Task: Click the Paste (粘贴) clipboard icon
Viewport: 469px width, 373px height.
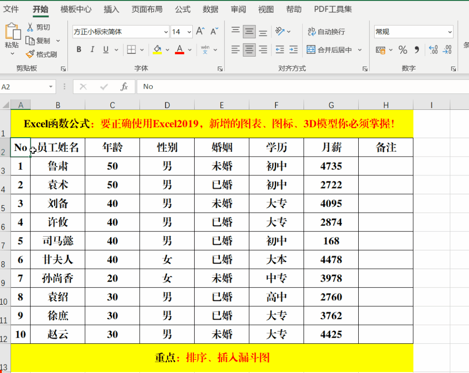Action: tap(13, 31)
